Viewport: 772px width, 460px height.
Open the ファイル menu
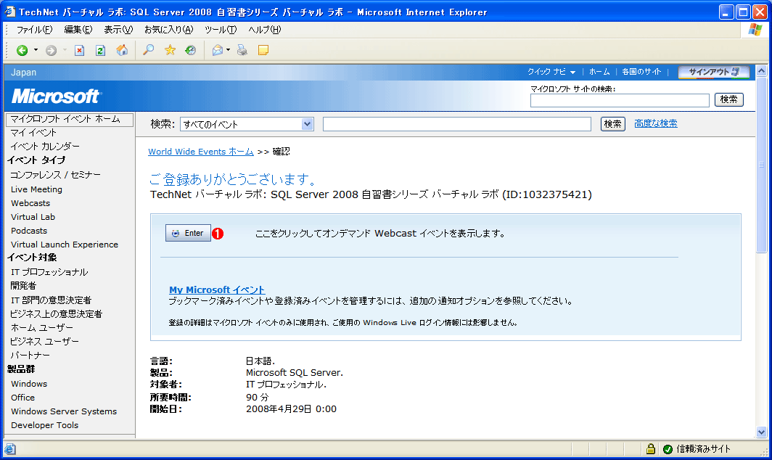(35, 30)
